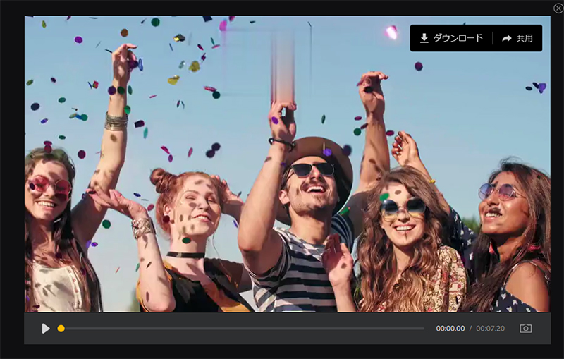564x359 pixels.
Task: Click the download arrow icon
Action: (424, 38)
